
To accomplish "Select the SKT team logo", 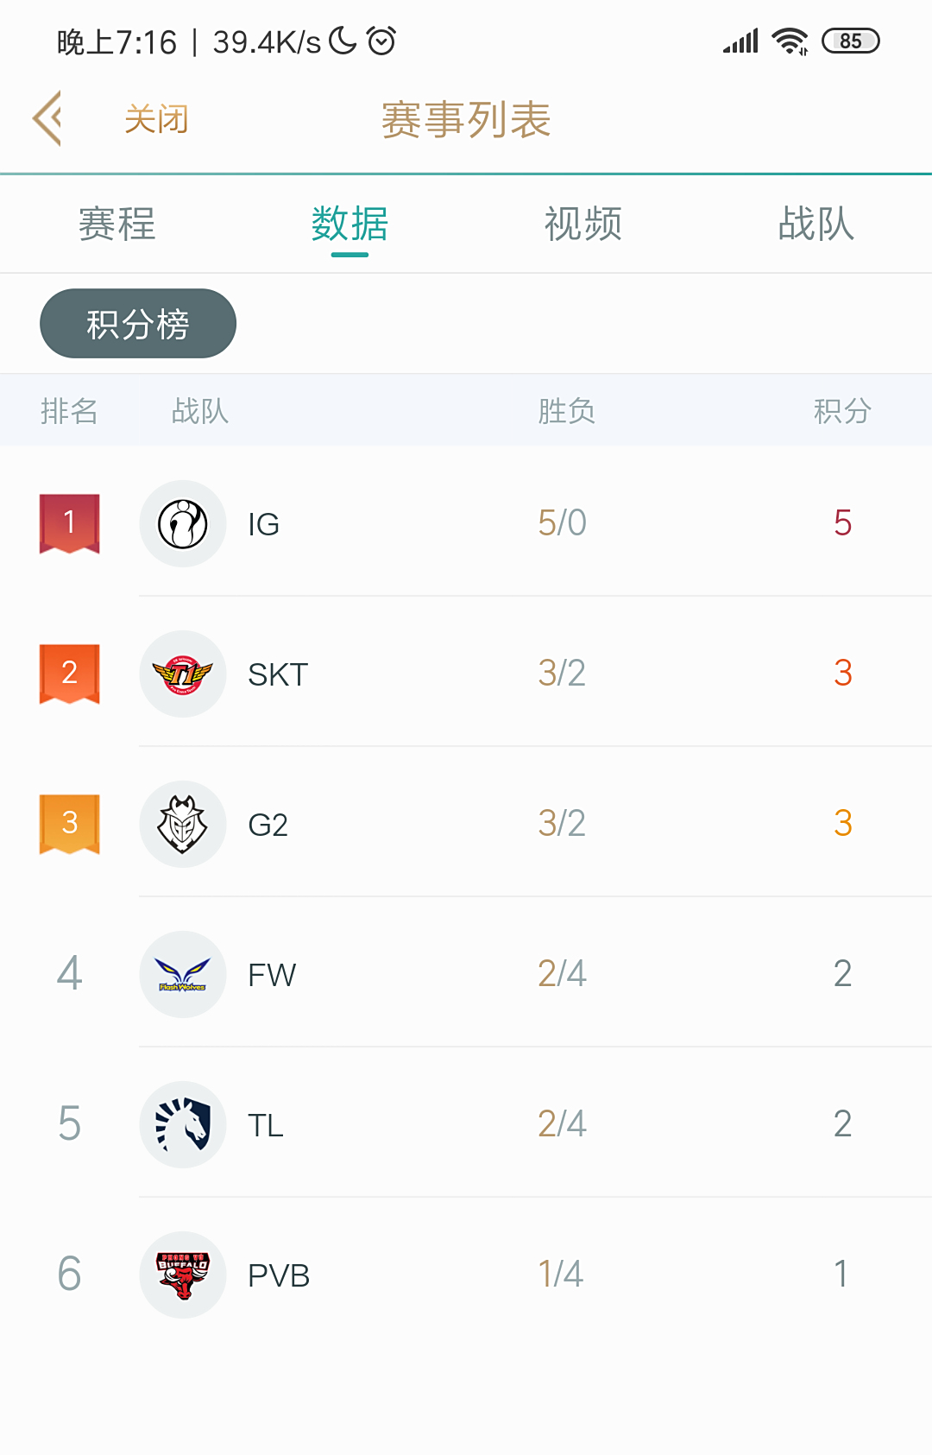I will click(x=183, y=674).
